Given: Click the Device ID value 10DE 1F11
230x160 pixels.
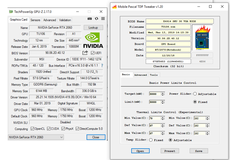Looking at the screenshot, I should click(87, 59).
